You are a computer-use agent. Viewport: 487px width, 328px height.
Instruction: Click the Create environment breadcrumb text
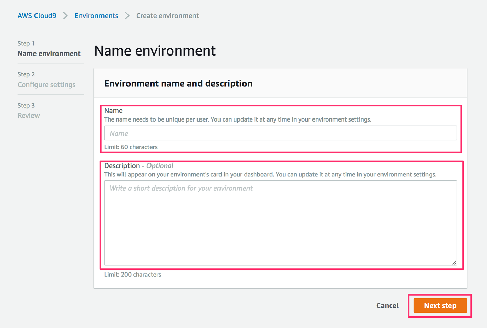point(167,16)
